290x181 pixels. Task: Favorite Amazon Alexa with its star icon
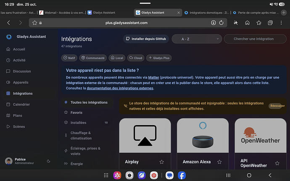[219, 162]
